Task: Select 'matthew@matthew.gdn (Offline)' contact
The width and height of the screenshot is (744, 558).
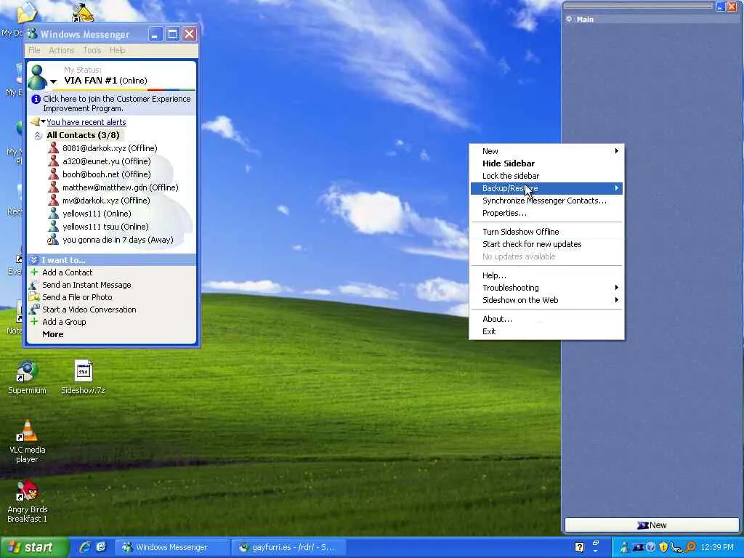Action: (121, 187)
